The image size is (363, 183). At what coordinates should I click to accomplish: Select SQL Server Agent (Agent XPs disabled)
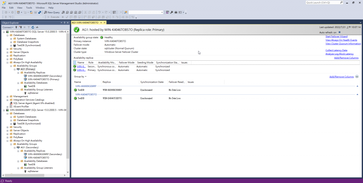click(x=34, y=103)
